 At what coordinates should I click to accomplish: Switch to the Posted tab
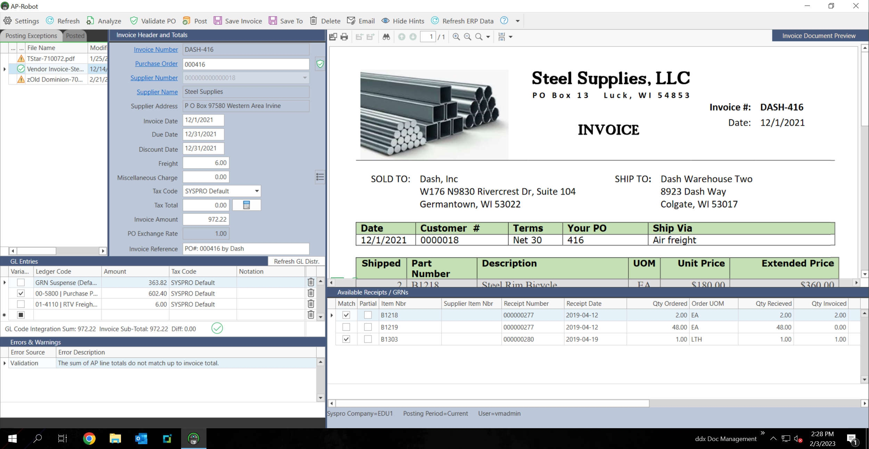pos(75,36)
